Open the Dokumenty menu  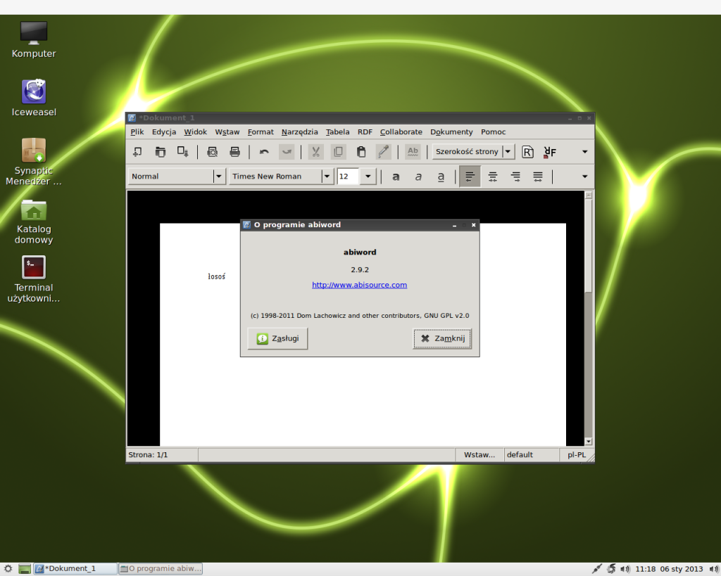451,132
